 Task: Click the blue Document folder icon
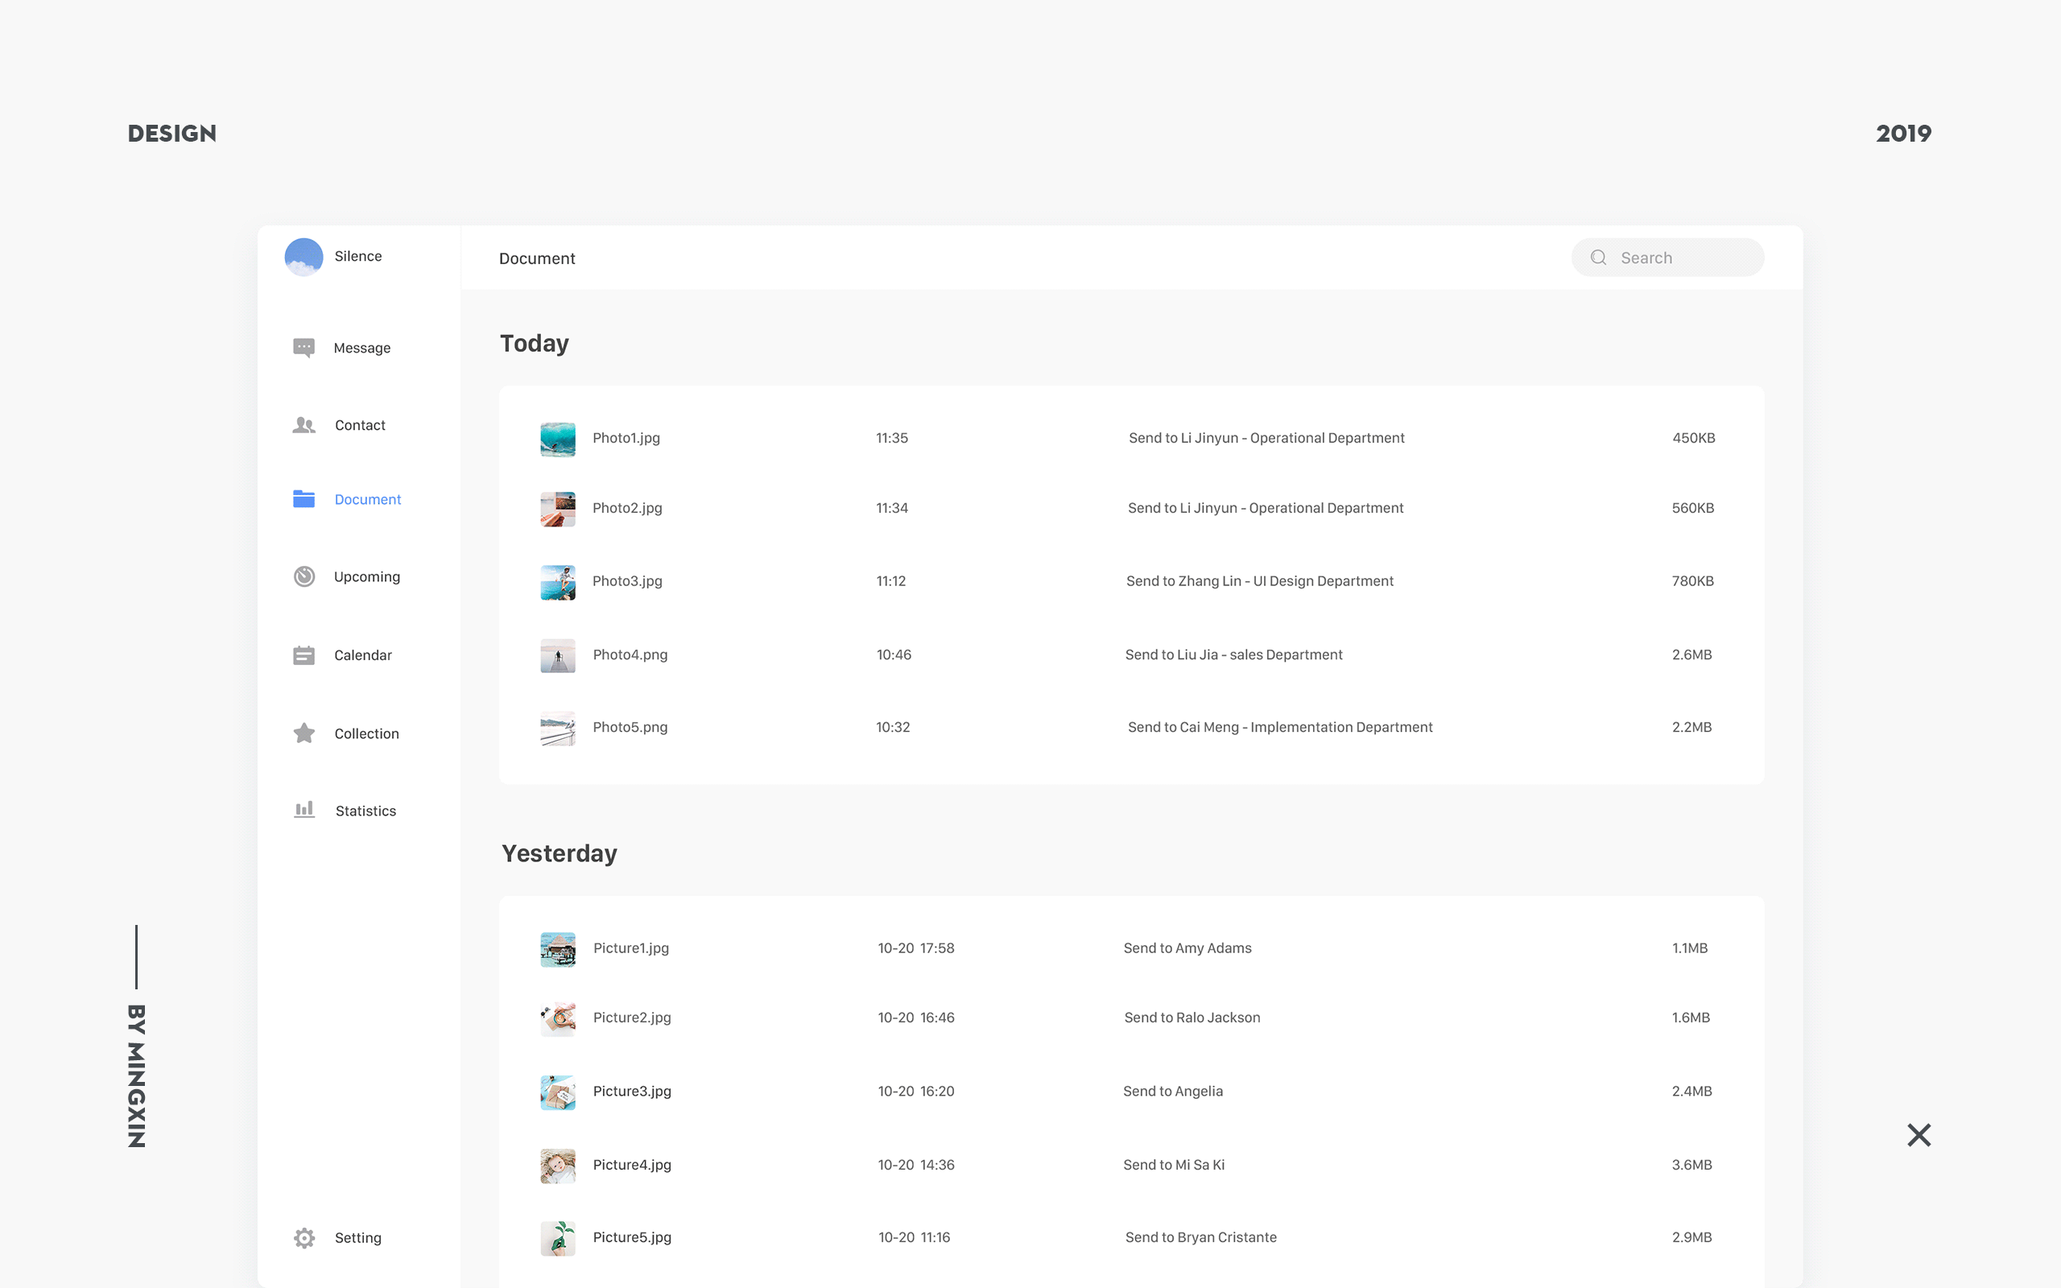304,499
